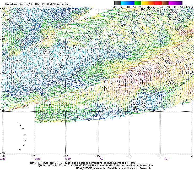
Task: Select latitude axis label "-55"
Action: 3,111
